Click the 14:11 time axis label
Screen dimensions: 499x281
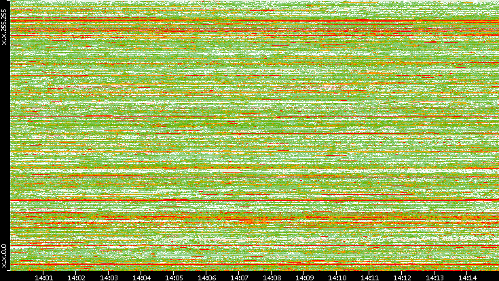tap(369, 278)
